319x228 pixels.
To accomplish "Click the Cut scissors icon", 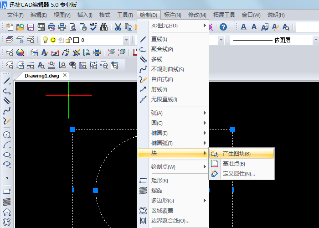I will (x=118, y=27).
